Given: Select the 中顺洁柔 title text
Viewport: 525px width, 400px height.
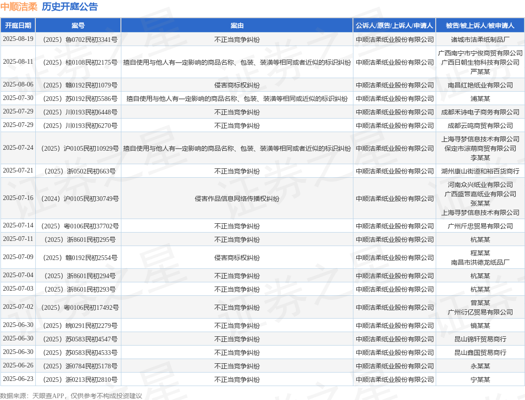Looking at the screenshot, I should (x=19, y=7).
